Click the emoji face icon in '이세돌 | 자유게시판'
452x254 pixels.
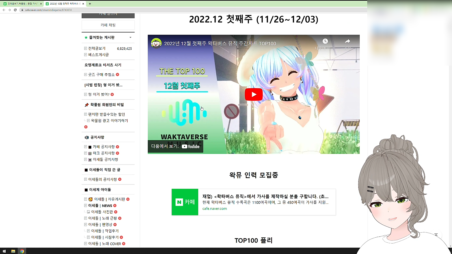tap(90, 199)
